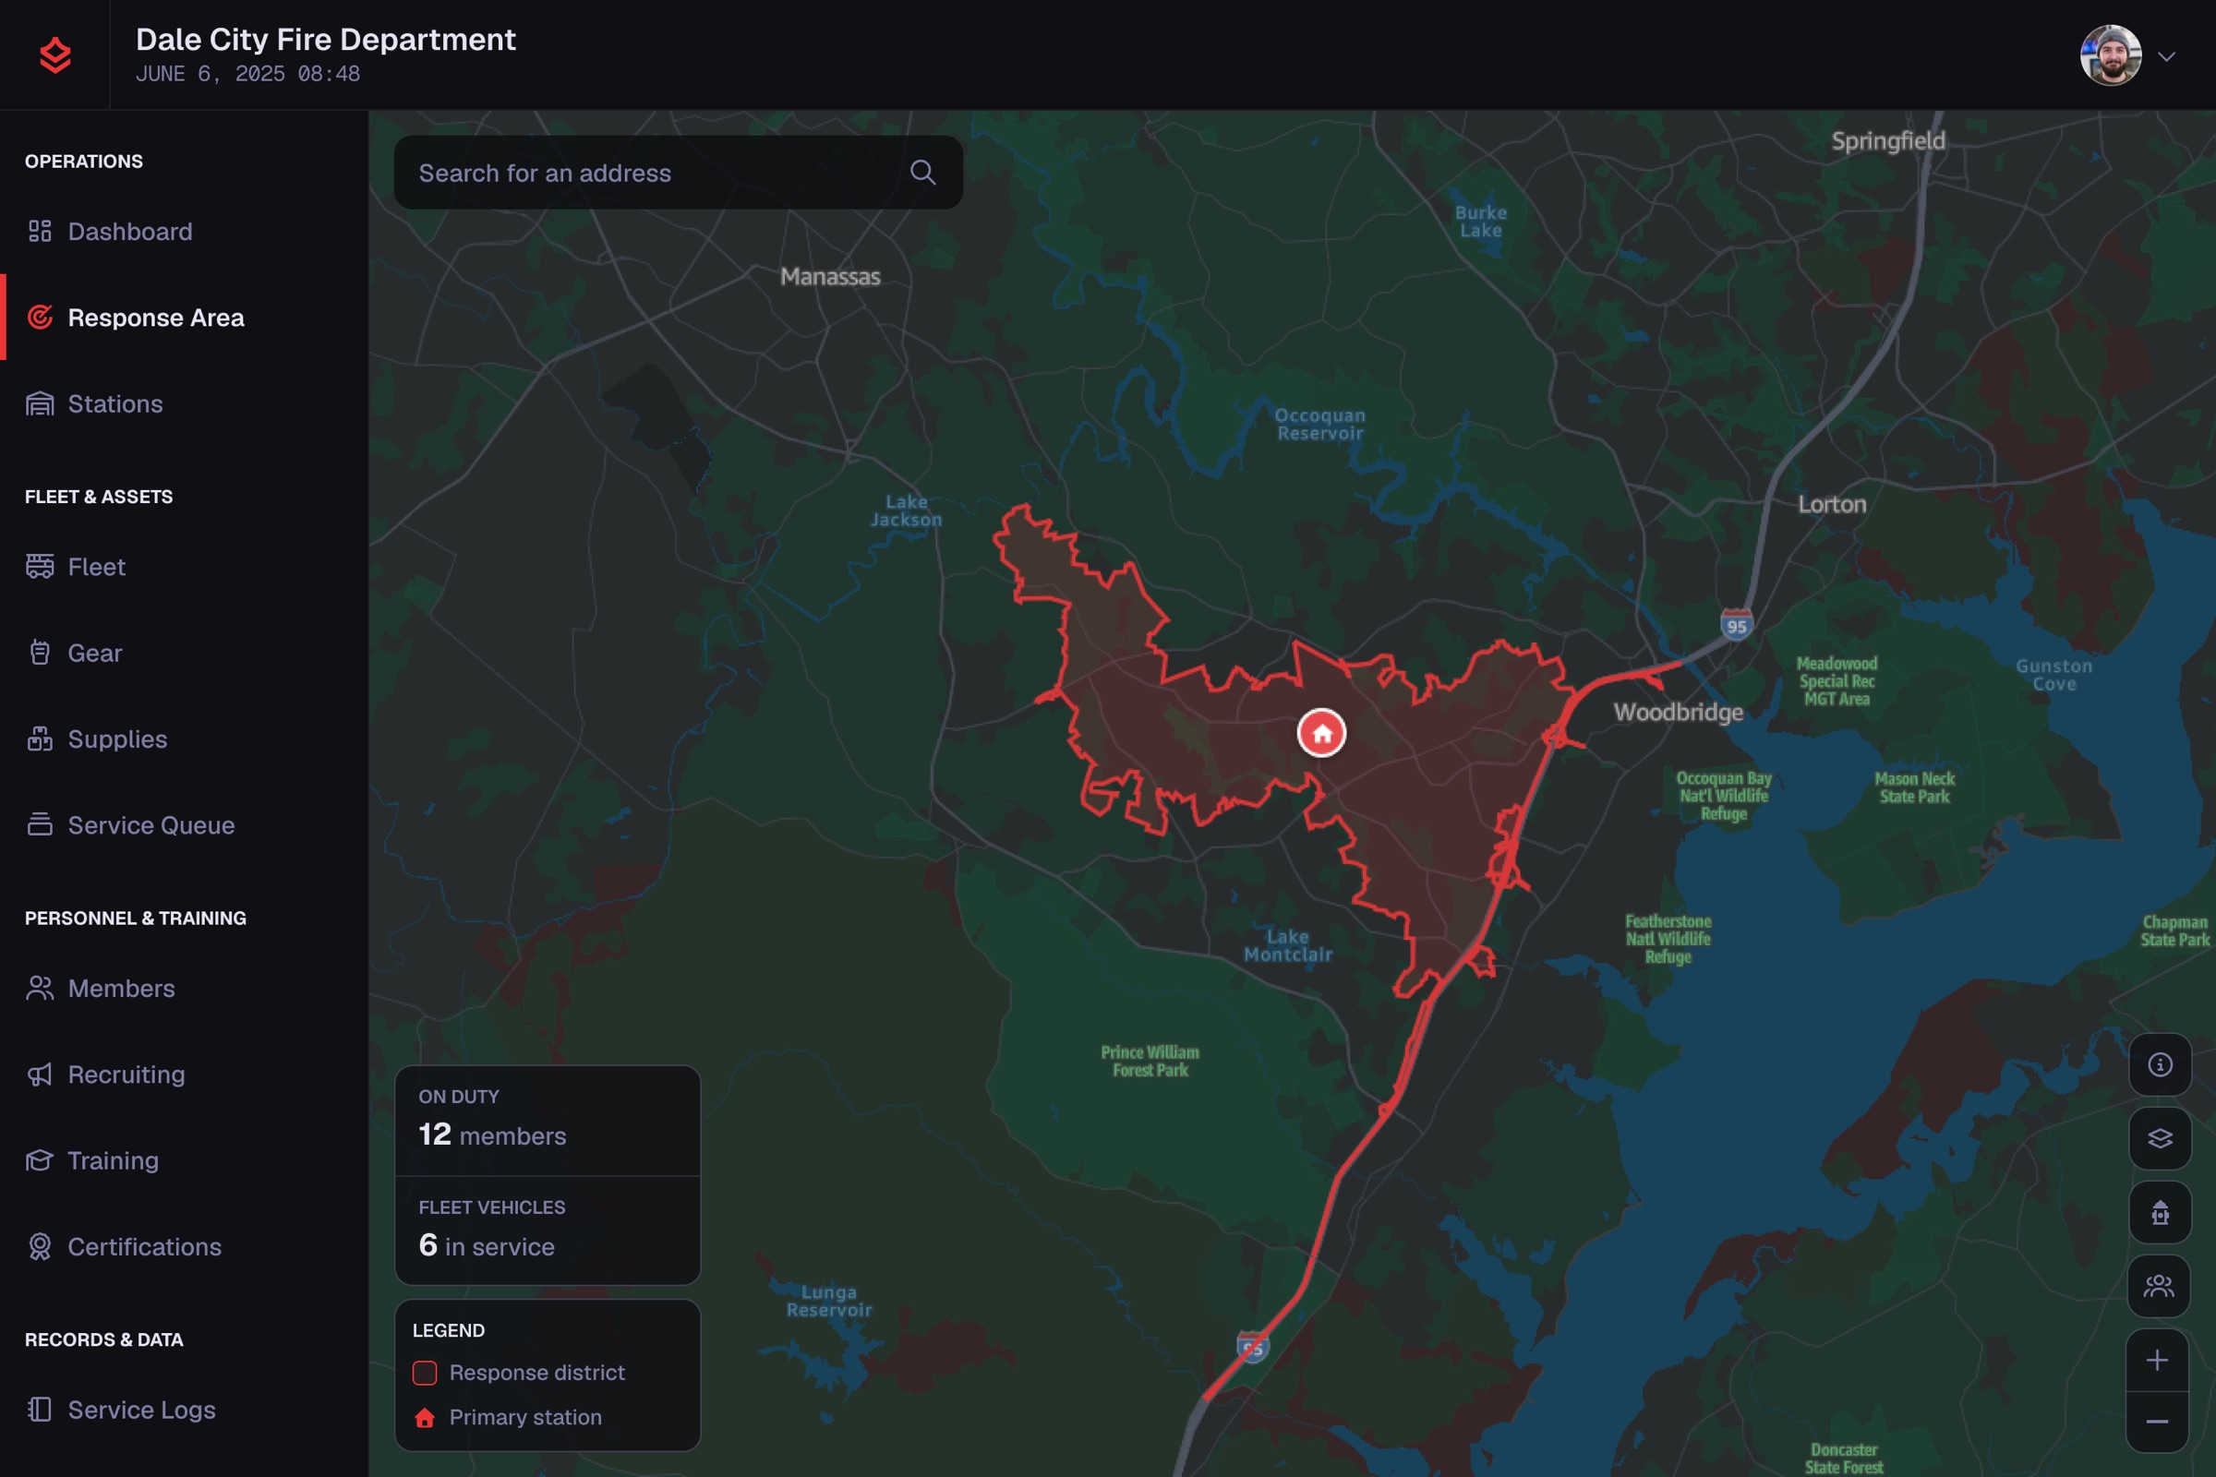
Task: Open the map layers button
Action: click(2160, 1138)
